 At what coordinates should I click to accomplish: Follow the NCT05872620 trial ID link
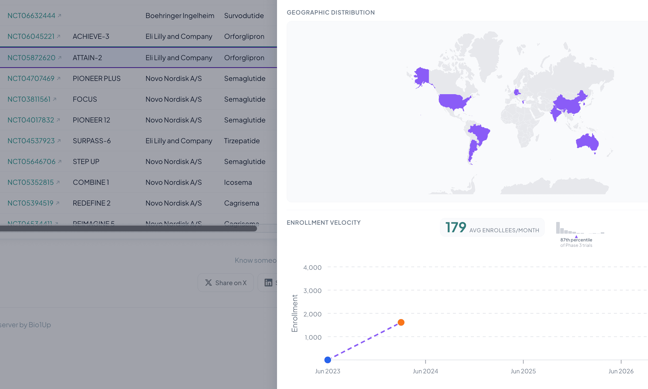pos(31,58)
